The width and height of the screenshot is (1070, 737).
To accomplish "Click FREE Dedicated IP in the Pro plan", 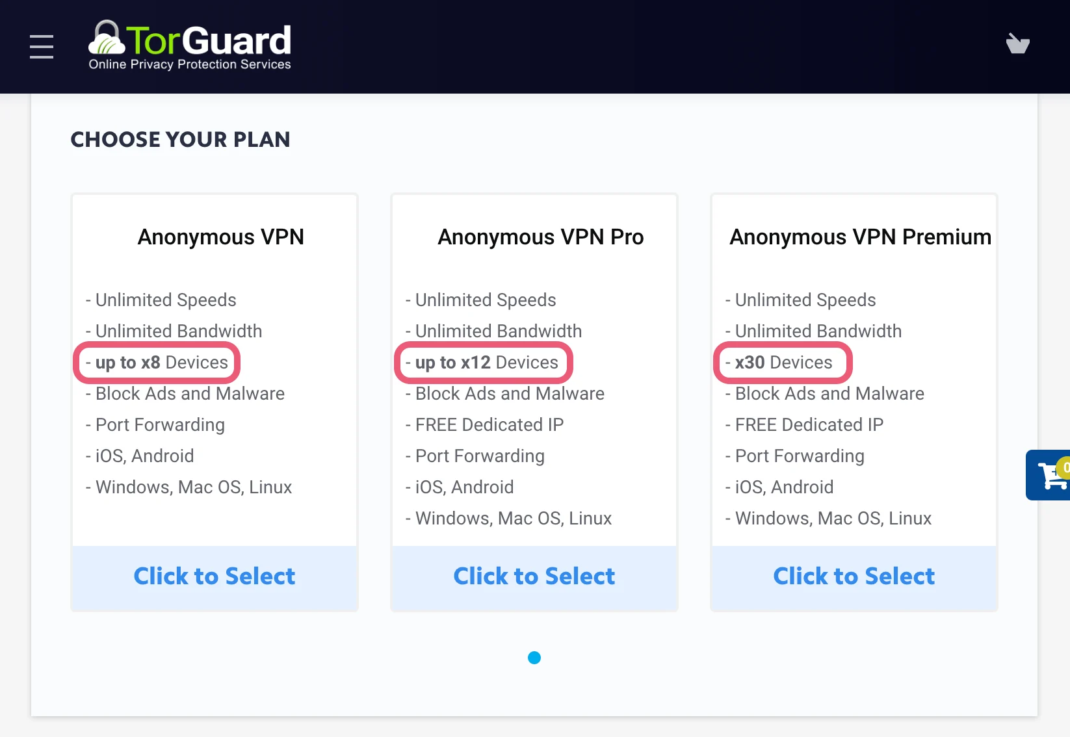I will pos(484,424).
